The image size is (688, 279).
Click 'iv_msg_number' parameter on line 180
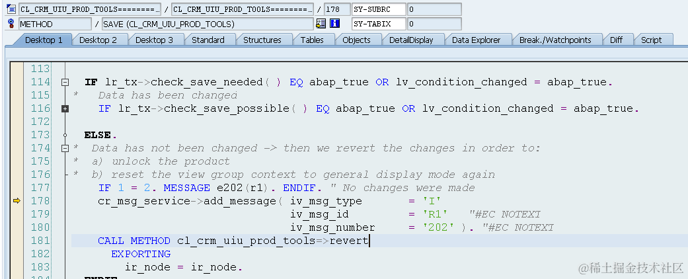coord(332,227)
